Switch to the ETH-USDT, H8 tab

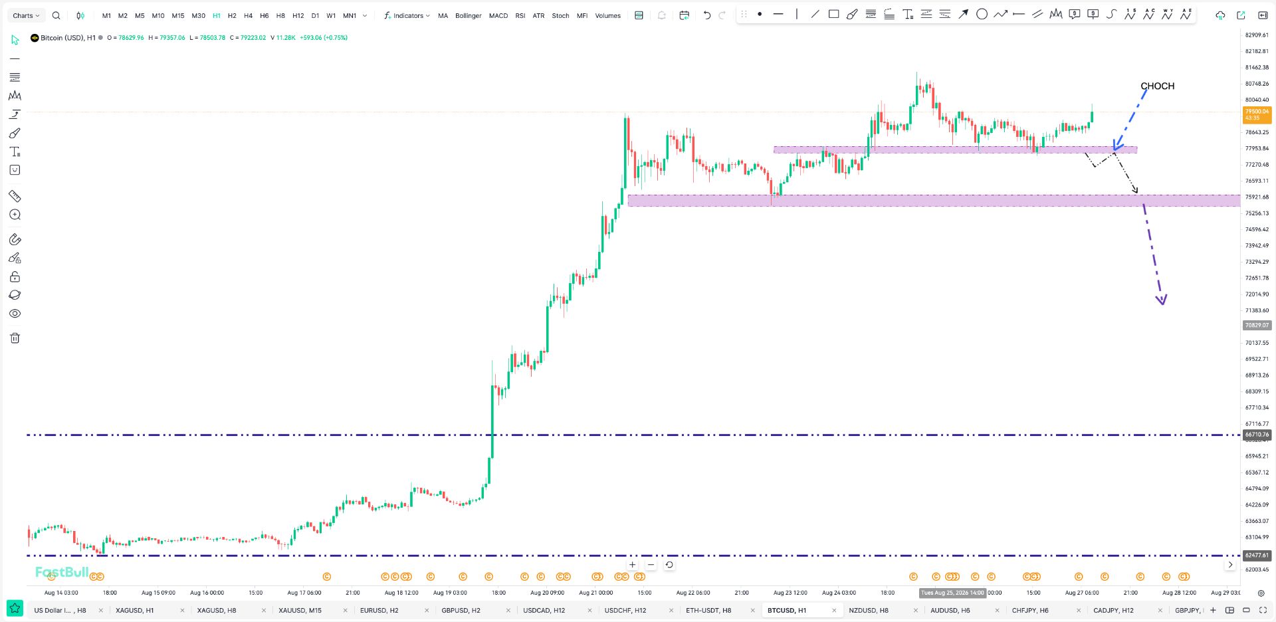tap(708, 610)
